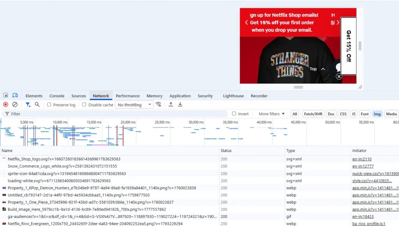Close the Stranger Things popup
The width and height of the screenshot is (399, 226).
point(339,76)
